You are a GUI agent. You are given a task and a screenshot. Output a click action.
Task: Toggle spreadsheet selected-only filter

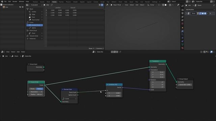click(x=100, y=5)
